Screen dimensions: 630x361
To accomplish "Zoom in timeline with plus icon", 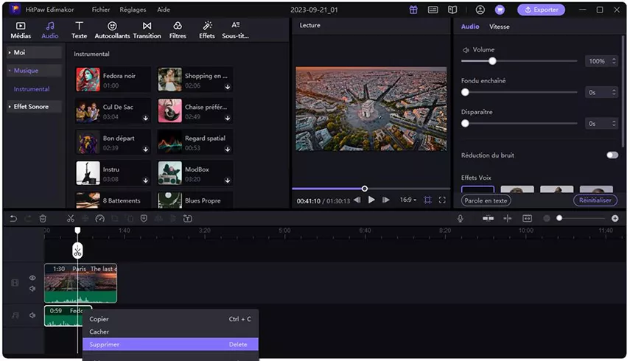I will tap(615, 219).
